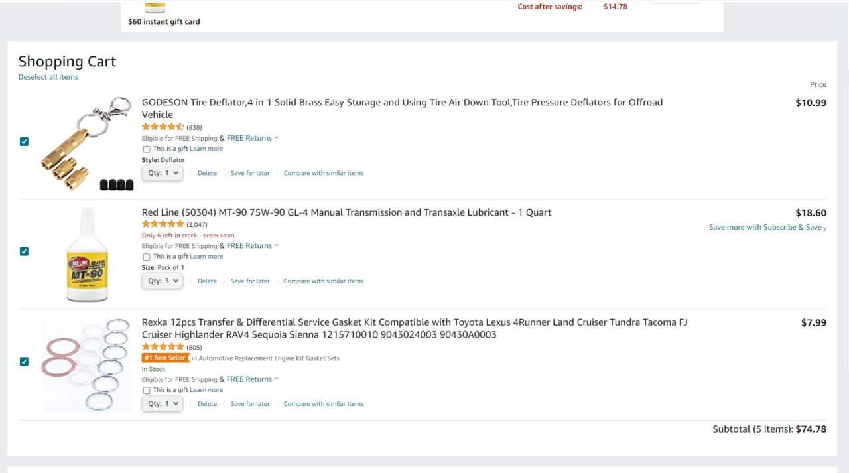Click the Rexka gasket kit product image
Image resolution: width=849 pixels, height=473 pixels.
tap(86, 365)
